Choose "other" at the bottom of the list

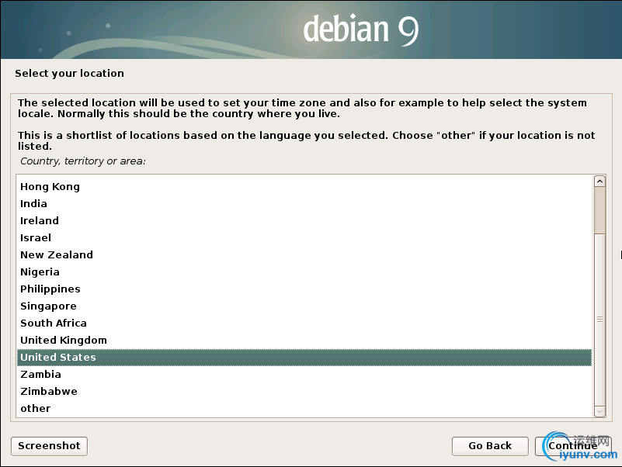point(304,408)
